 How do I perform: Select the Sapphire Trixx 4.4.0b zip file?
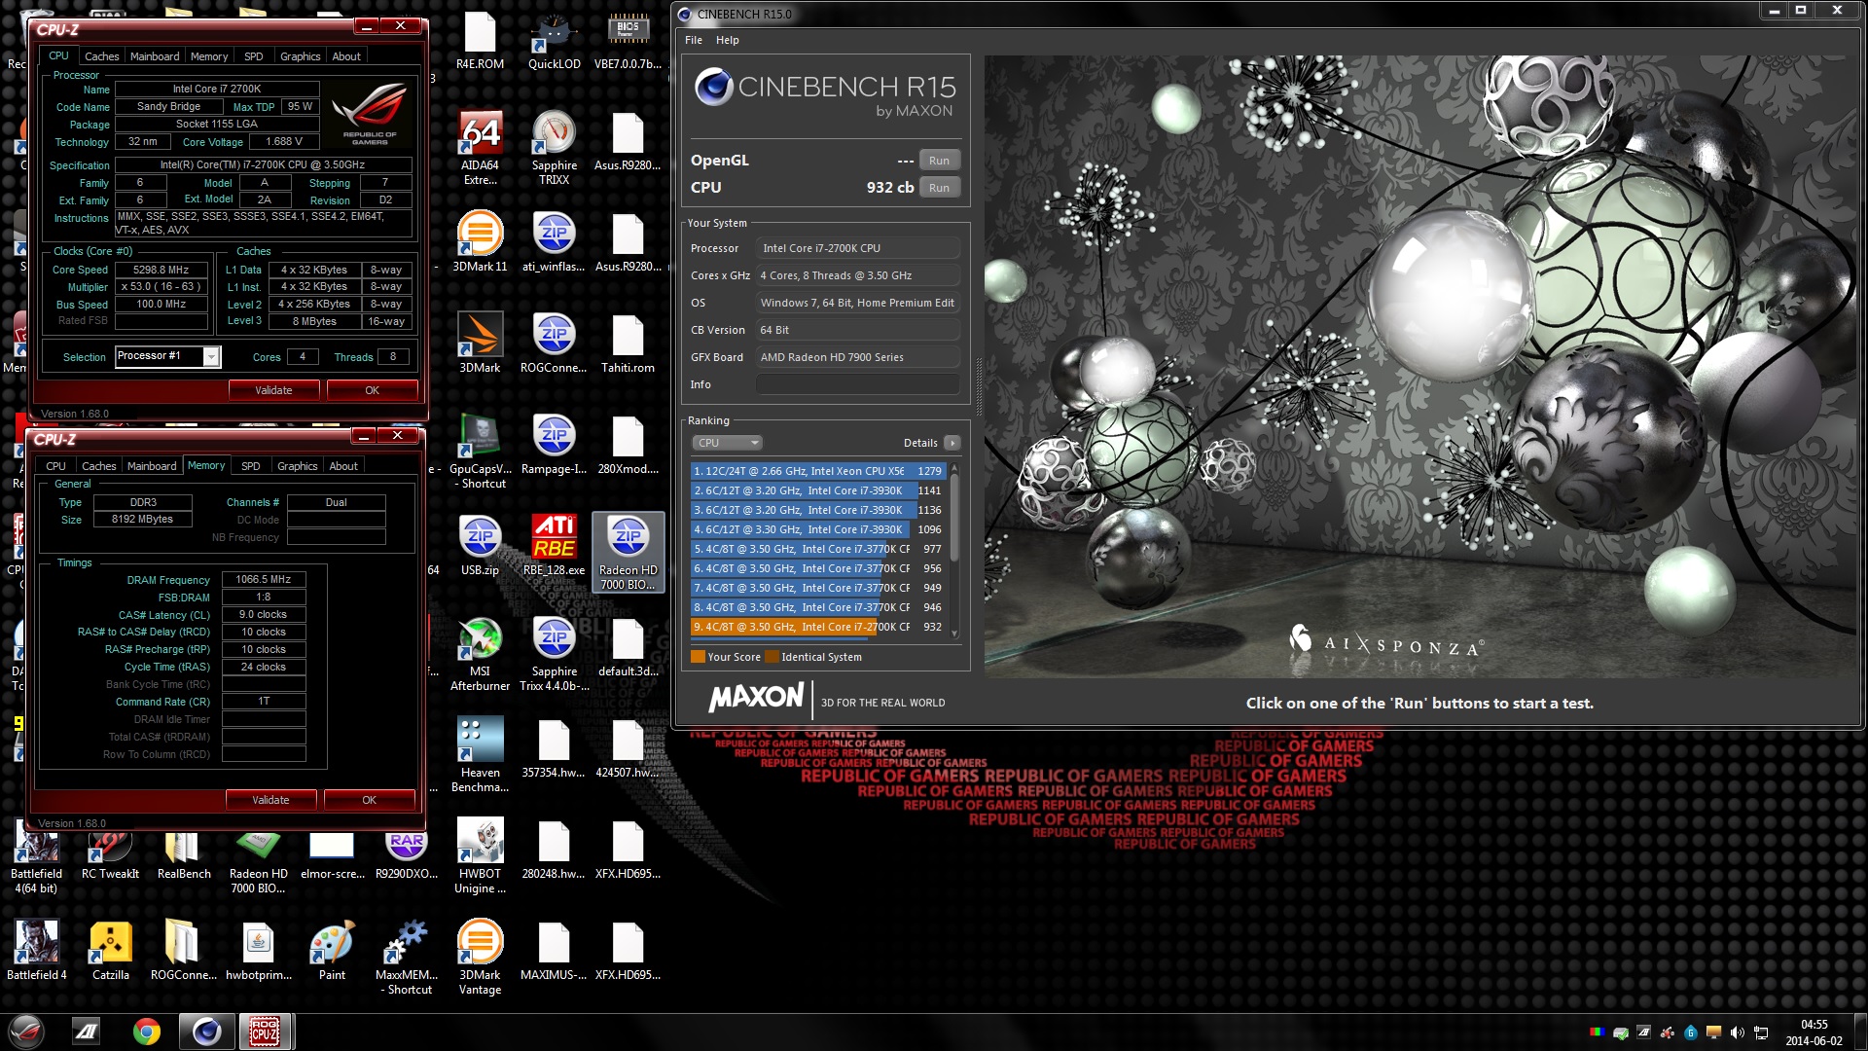(554, 654)
